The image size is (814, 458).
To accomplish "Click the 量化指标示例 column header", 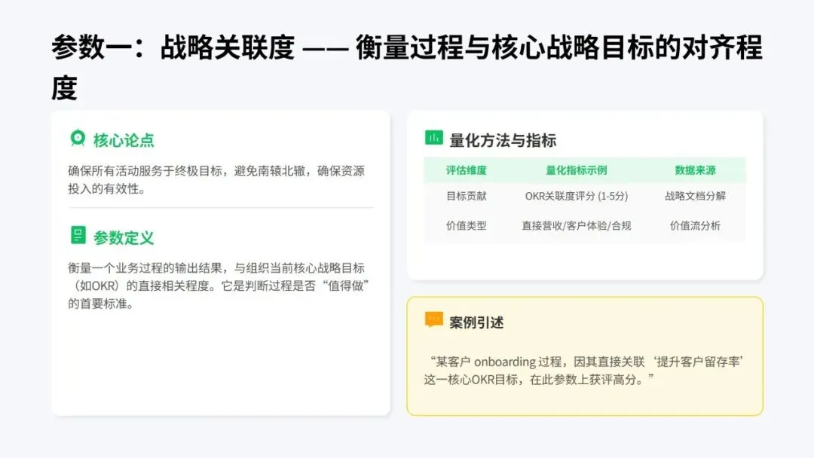I will click(x=577, y=170).
